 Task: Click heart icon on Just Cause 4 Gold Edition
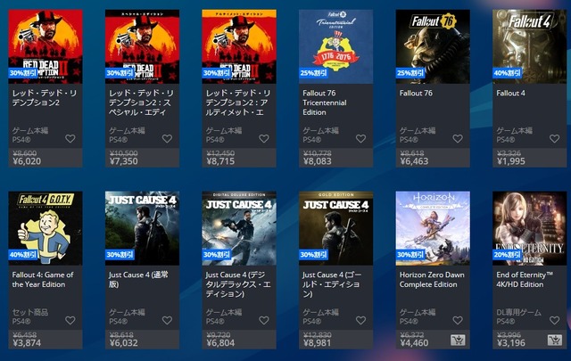360,320
